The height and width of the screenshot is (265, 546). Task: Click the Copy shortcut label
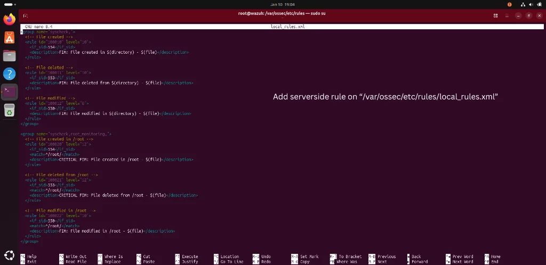click(x=304, y=262)
